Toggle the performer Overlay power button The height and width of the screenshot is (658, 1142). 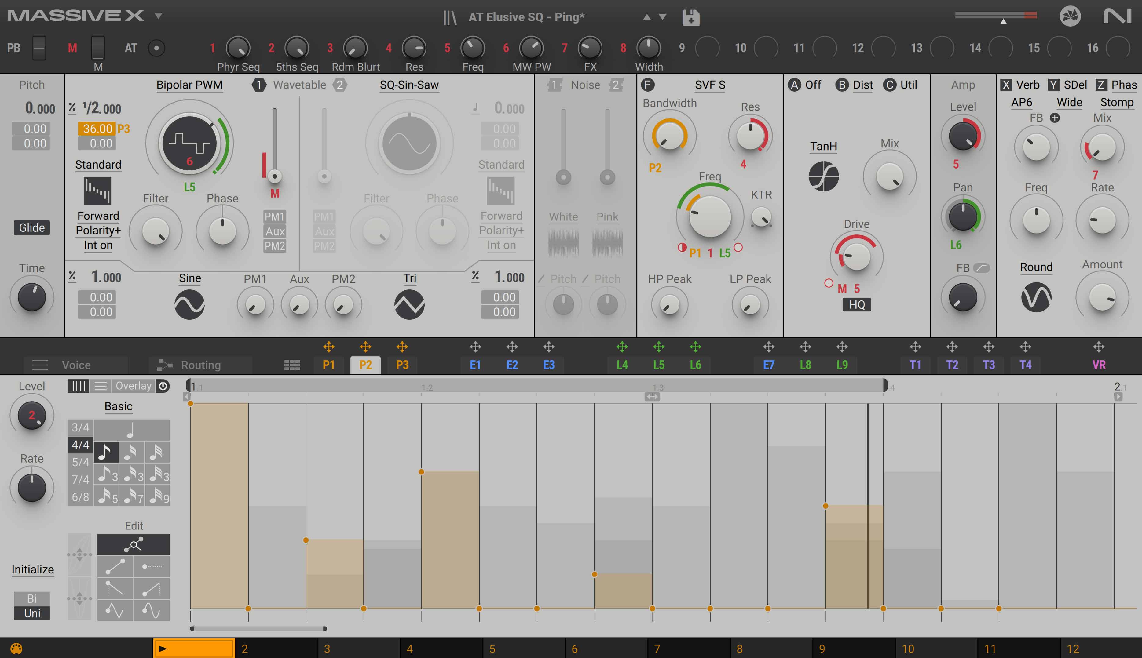(x=163, y=386)
